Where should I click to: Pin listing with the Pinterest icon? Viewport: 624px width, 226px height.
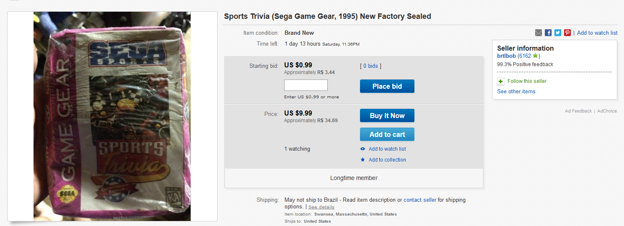point(567,33)
